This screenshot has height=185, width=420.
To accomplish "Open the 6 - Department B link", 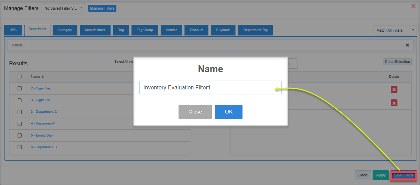I will [x=44, y=147].
